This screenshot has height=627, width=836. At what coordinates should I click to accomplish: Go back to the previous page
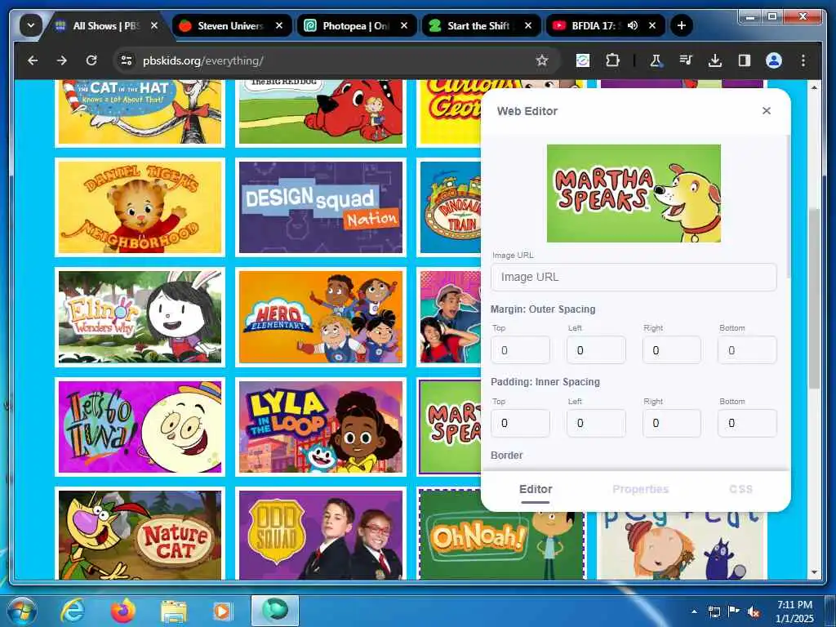pos(33,60)
